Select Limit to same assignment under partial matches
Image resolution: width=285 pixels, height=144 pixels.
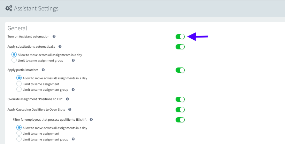tap(19, 84)
